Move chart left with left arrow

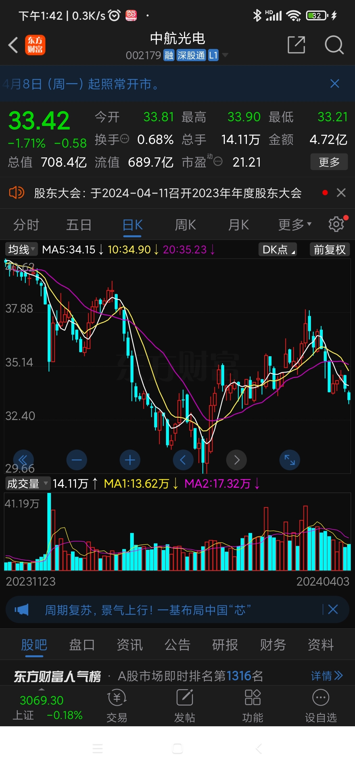[x=183, y=460]
